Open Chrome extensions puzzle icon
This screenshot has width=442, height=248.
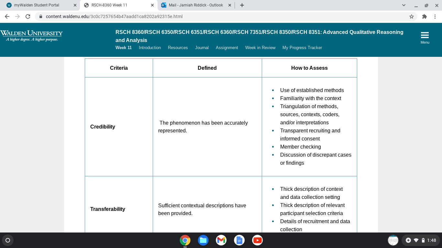425,16
